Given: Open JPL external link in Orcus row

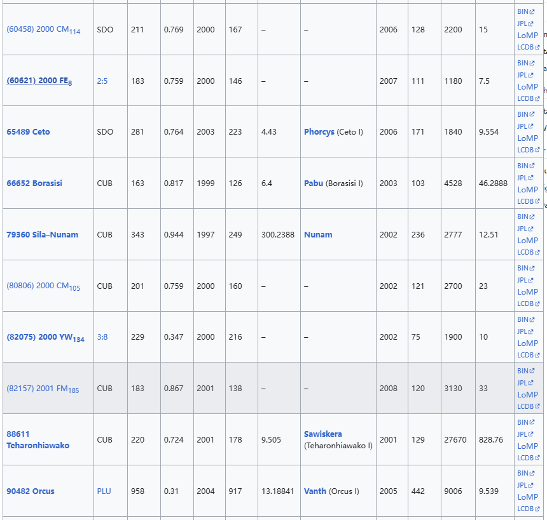Looking at the screenshot, I should point(522,485).
